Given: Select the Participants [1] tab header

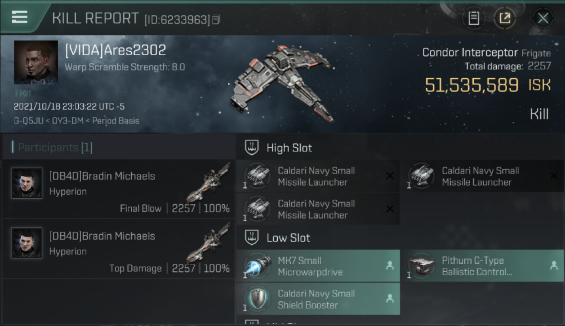Looking at the screenshot, I should (52, 148).
